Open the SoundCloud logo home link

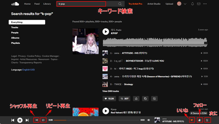(x=15, y=4)
